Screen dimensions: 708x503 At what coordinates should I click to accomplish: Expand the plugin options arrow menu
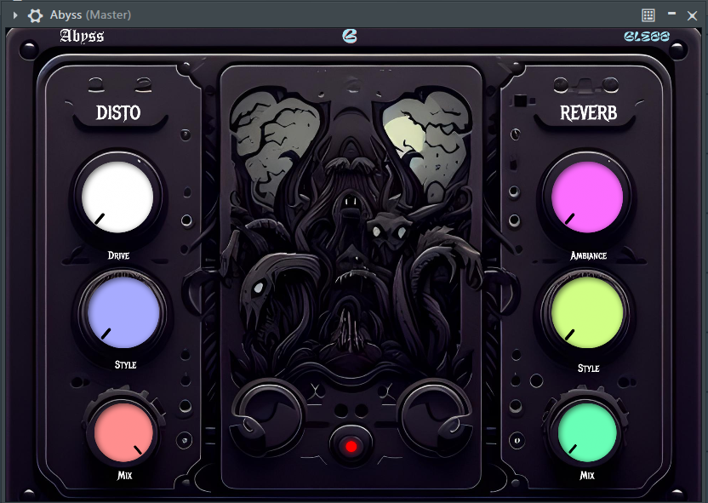tap(15, 15)
